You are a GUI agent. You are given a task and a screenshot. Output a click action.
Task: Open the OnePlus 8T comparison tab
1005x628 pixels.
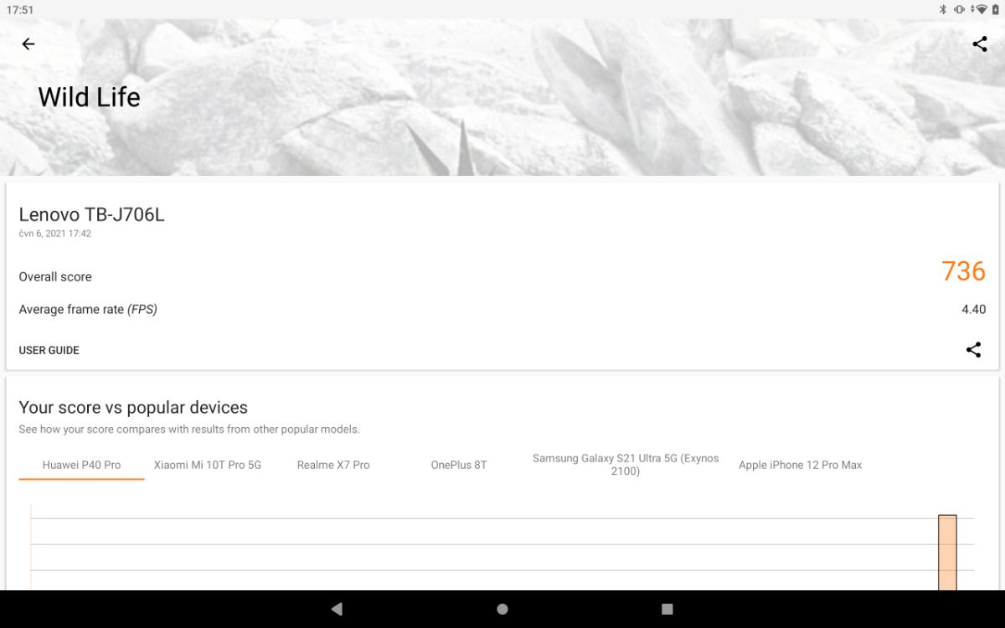pos(459,465)
